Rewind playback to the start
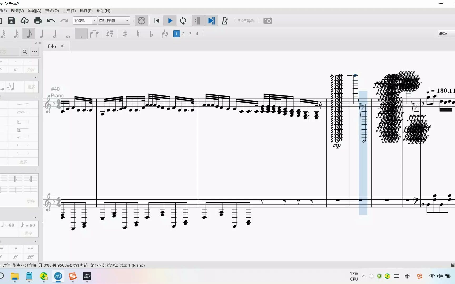The height and width of the screenshot is (284, 455). pyautogui.click(x=157, y=21)
